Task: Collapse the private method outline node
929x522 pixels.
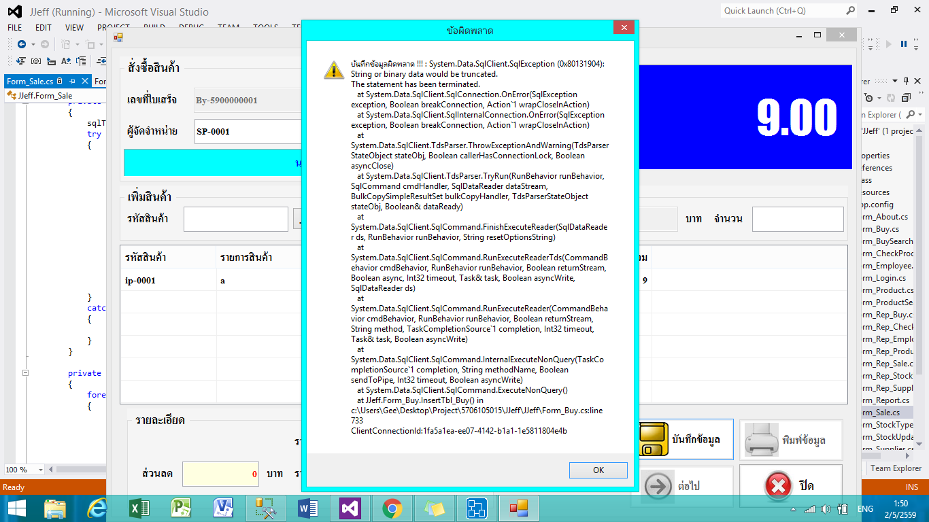Action: [x=25, y=373]
